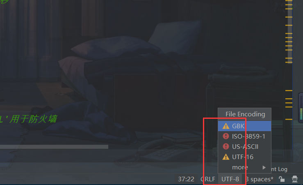Image resolution: width=303 pixels, height=185 pixels.
Task: Open the code inspection Hector icon
Action: click(295, 179)
